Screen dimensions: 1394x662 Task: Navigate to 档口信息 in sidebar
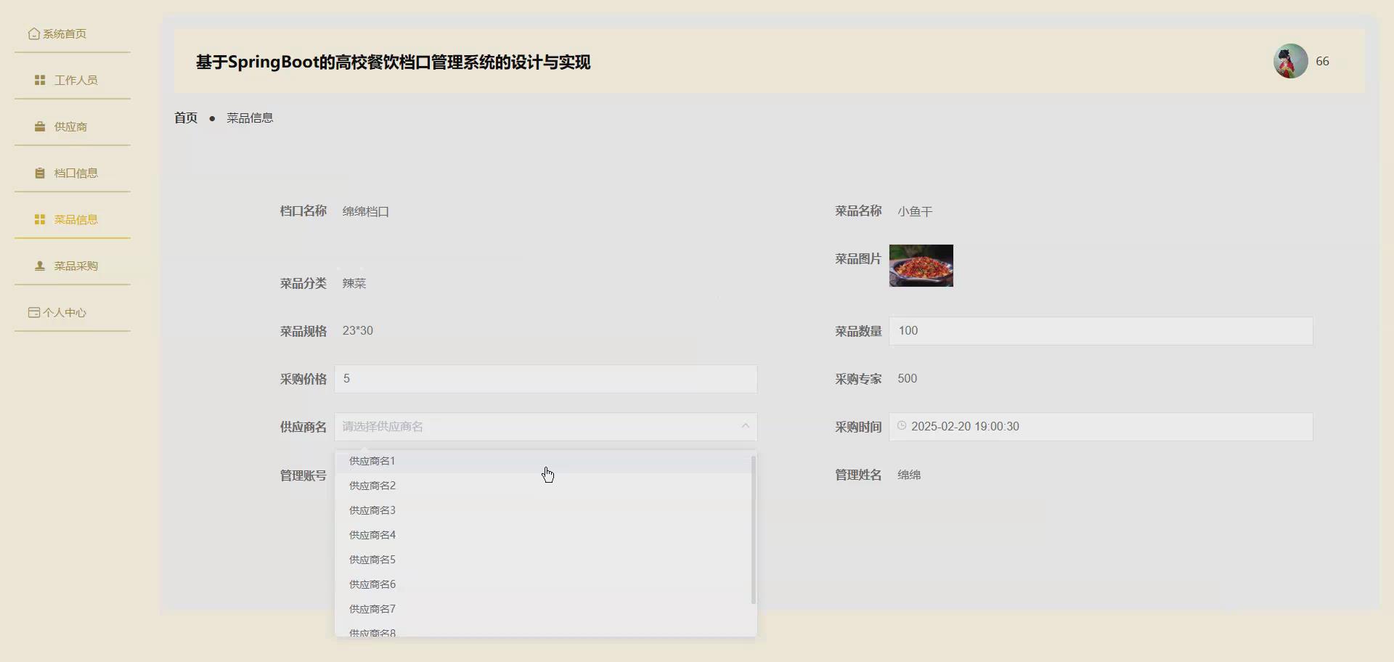pyautogui.click(x=73, y=173)
